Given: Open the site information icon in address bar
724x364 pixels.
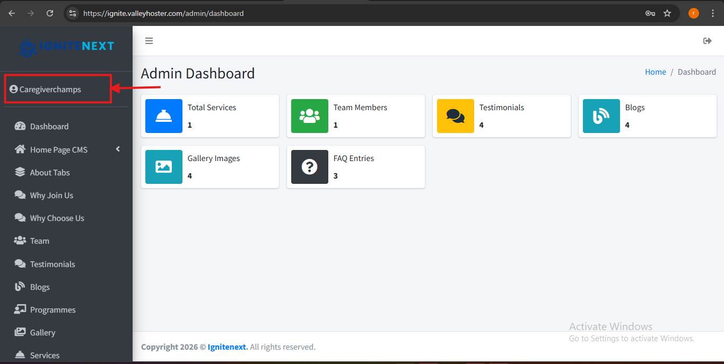Looking at the screenshot, I should (x=73, y=13).
